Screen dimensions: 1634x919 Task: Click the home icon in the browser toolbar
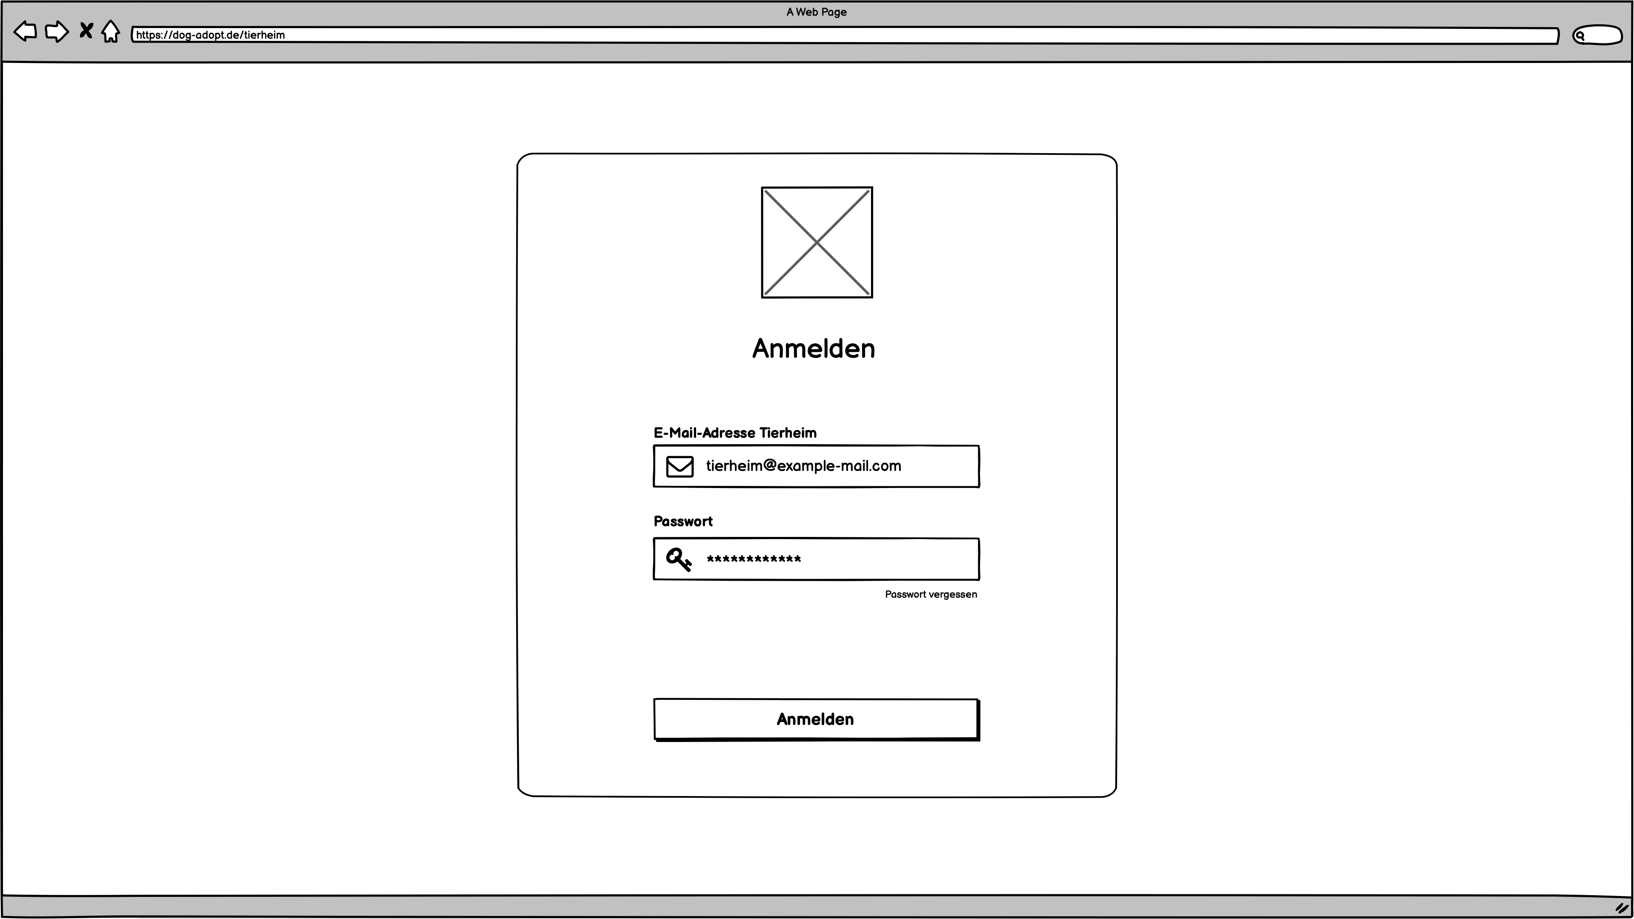tap(111, 31)
